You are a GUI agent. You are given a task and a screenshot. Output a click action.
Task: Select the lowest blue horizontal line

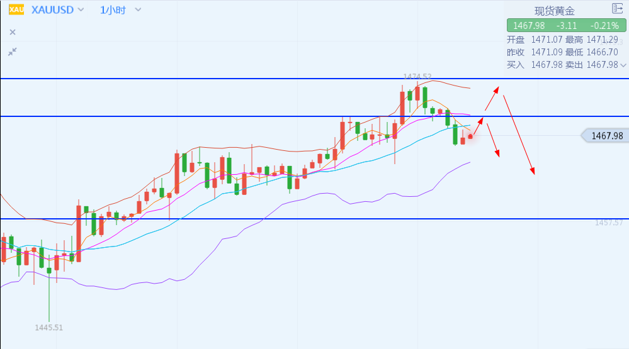point(252,219)
